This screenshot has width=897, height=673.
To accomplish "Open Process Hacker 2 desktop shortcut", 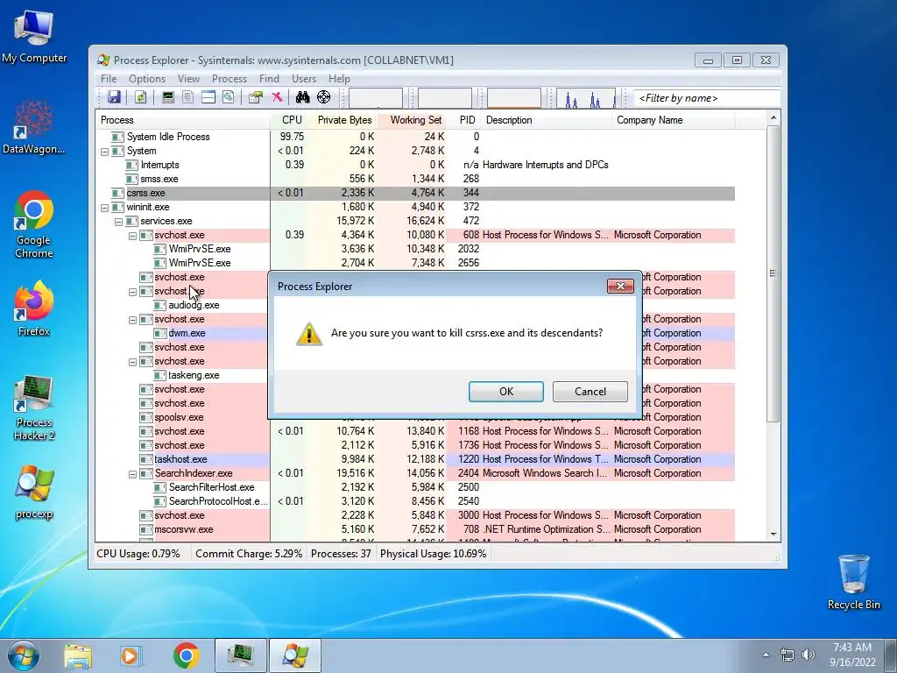I will click(34, 408).
